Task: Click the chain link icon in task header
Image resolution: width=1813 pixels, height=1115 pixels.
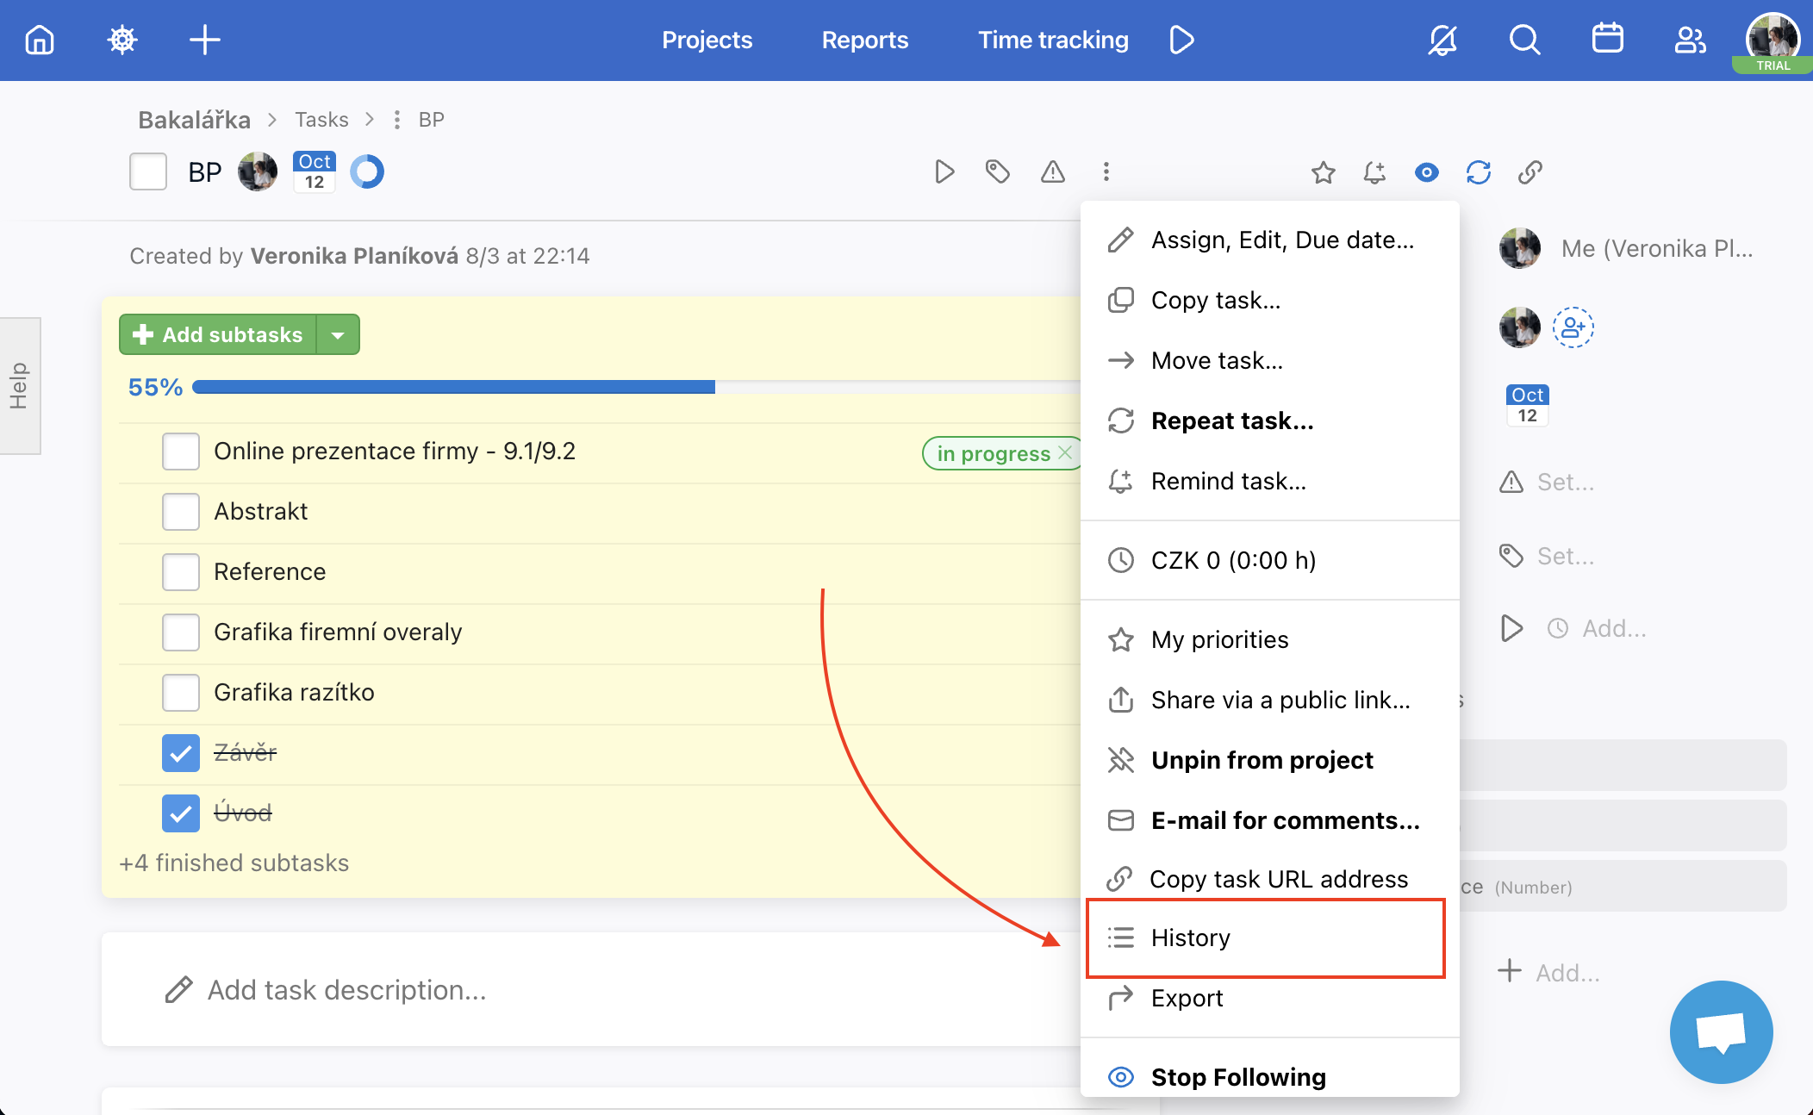Action: tap(1530, 173)
